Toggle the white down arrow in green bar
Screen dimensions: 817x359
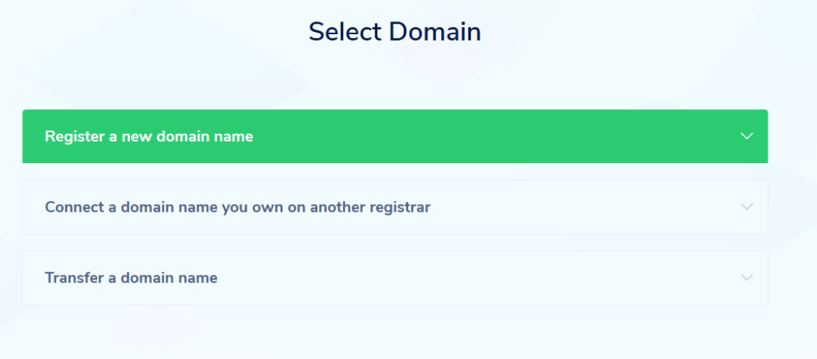click(x=747, y=136)
